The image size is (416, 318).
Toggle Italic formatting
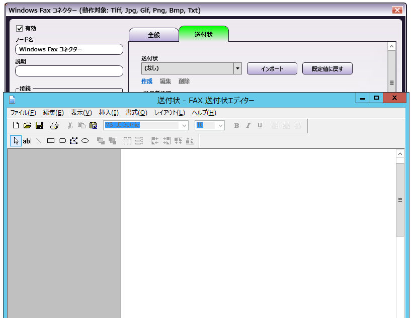[x=248, y=126]
